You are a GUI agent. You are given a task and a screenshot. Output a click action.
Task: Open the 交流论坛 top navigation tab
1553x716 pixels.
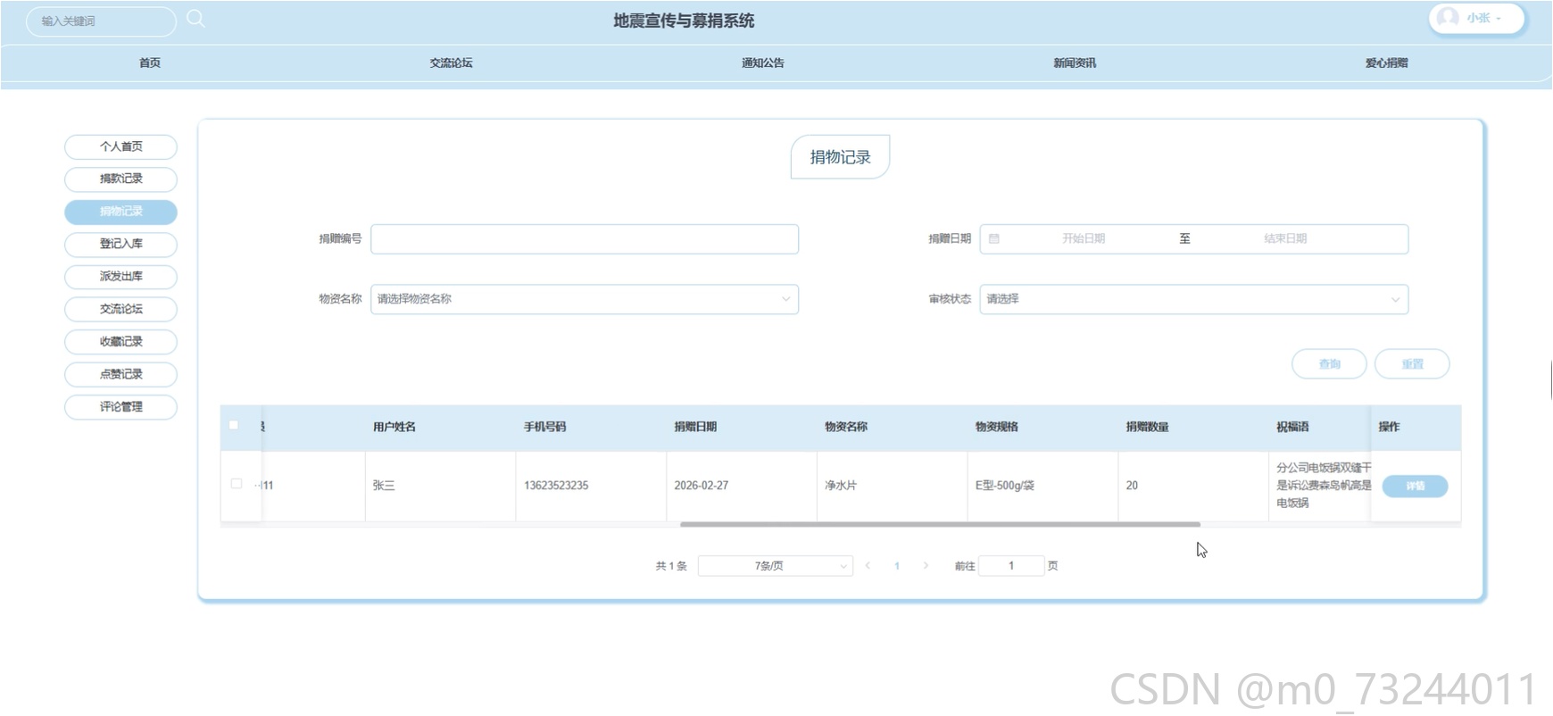451,62
